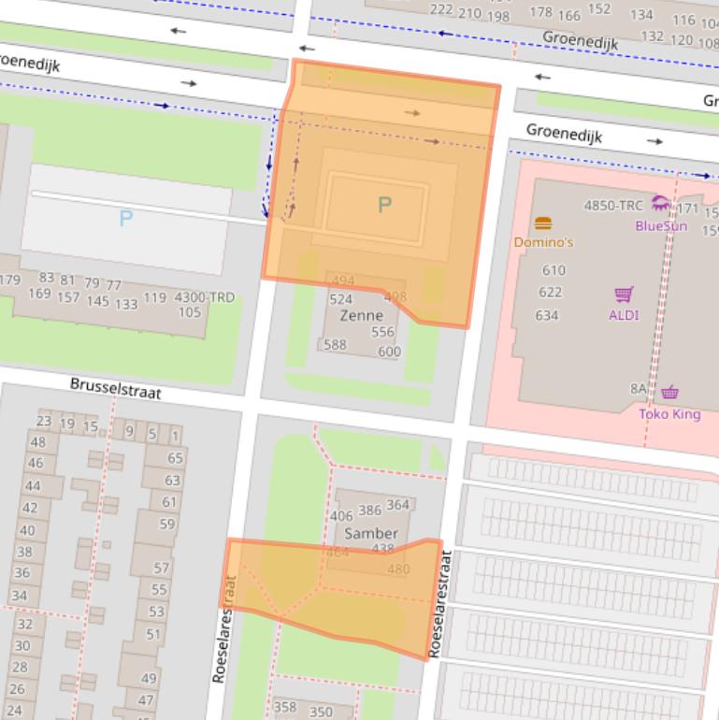
Task: Open the Domino's text label
Action: (543, 242)
